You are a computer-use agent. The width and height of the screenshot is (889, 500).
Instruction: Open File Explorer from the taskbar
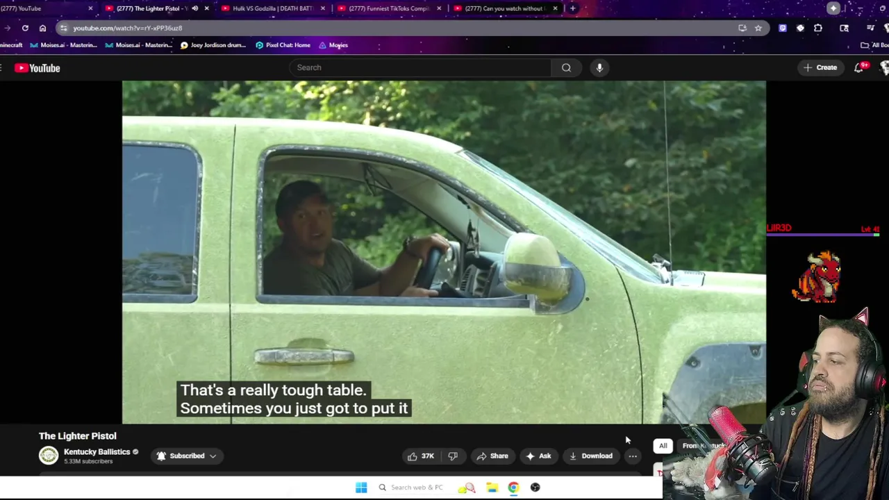click(x=492, y=487)
